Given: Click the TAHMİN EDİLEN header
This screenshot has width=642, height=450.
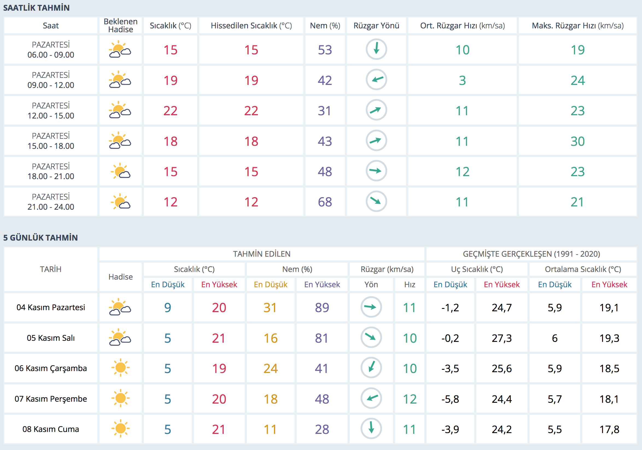Looking at the screenshot, I should pyautogui.click(x=261, y=254).
